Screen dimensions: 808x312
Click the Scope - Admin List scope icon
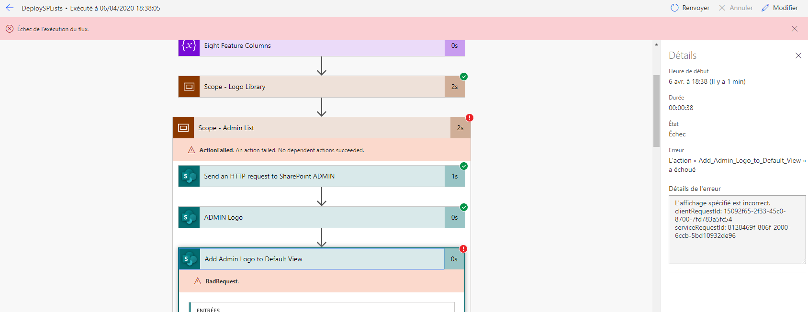pyautogui.click(x=183, y=128)
